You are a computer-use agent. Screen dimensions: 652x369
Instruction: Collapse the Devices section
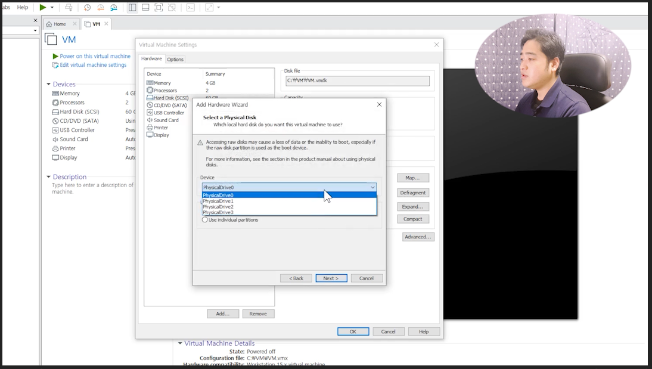pos(49,84)
